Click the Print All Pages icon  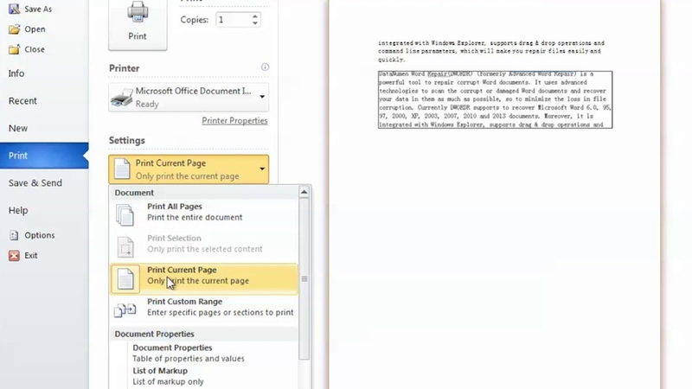point(125,214)
